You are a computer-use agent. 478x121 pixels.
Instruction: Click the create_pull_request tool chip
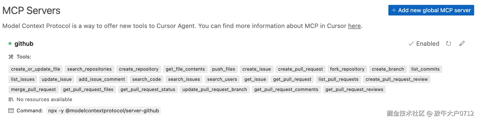(300, 69)
